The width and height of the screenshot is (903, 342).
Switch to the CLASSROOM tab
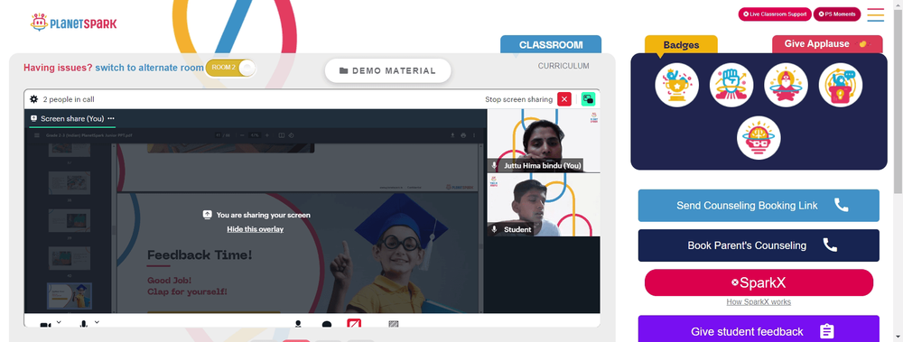[551, 44]
